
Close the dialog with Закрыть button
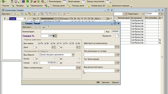(115, 83)
